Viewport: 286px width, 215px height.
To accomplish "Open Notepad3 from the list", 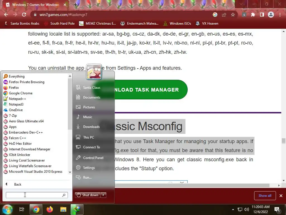I will [13, 104].
